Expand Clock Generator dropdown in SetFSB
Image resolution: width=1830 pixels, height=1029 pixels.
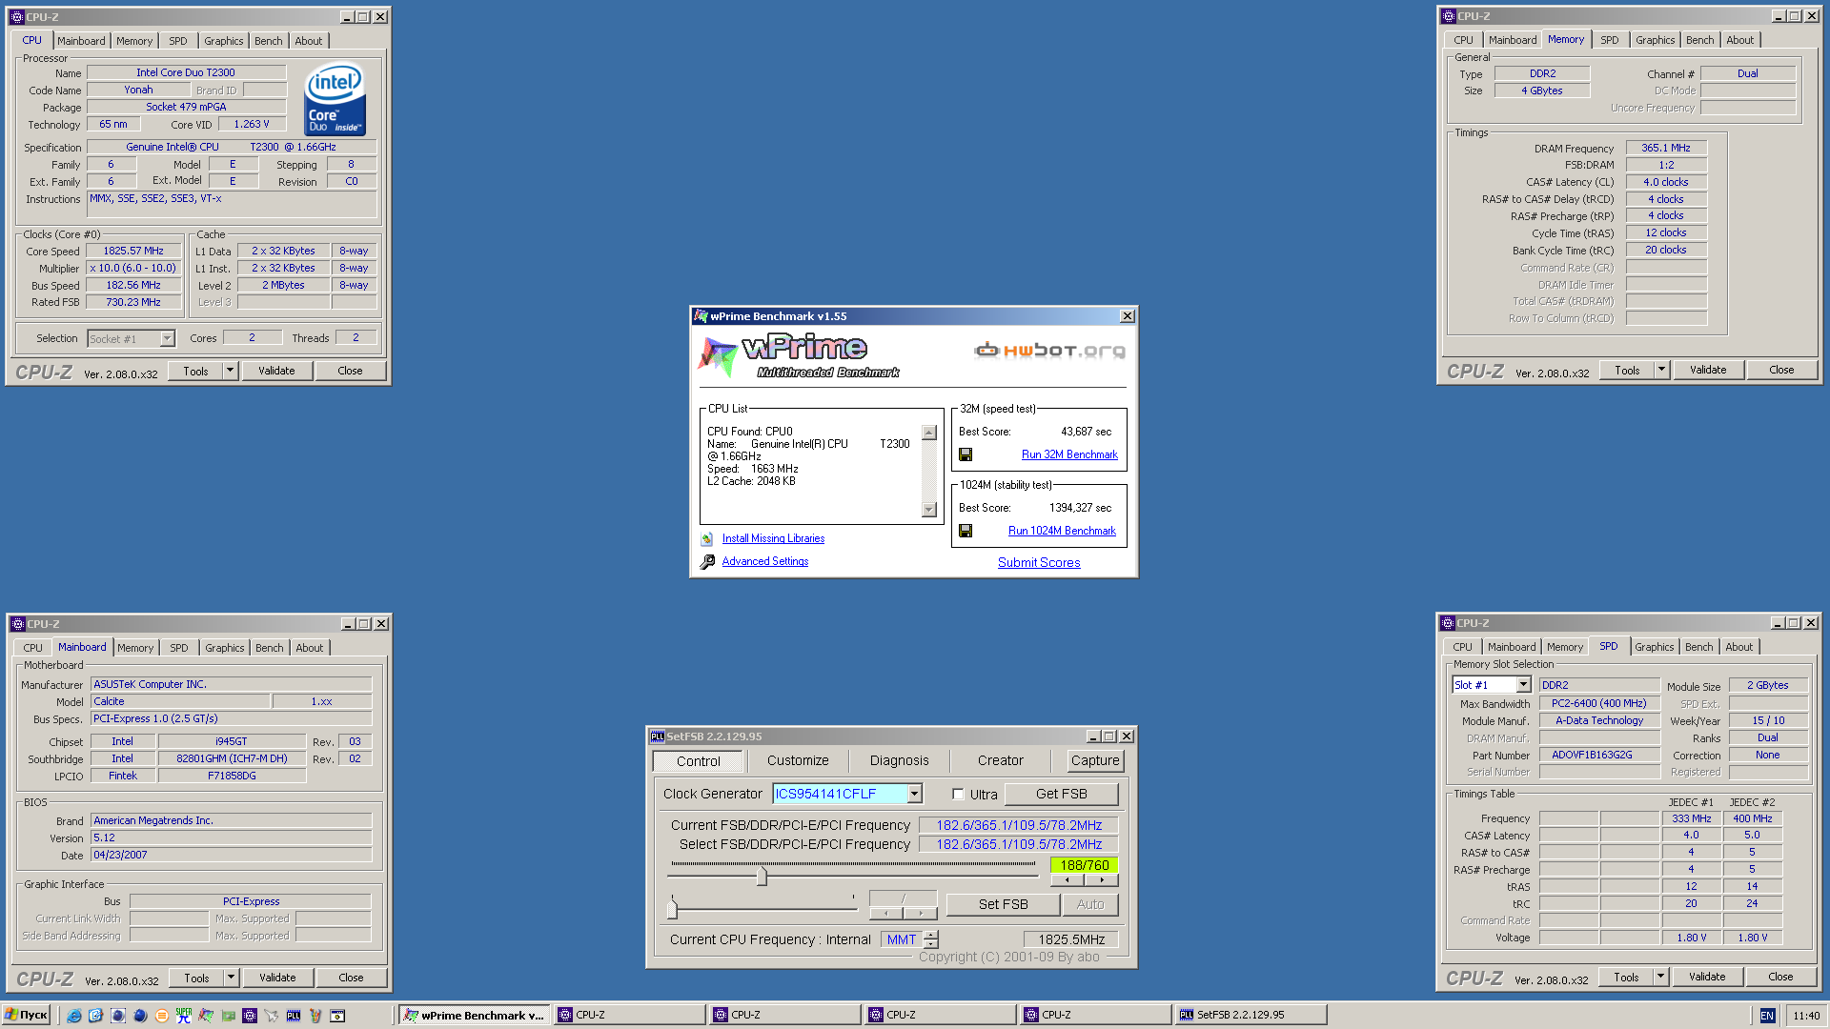(x=915, y=794)
